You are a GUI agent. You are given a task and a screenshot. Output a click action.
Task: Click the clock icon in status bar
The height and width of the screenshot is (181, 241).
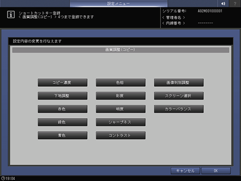tap(3, 178)
